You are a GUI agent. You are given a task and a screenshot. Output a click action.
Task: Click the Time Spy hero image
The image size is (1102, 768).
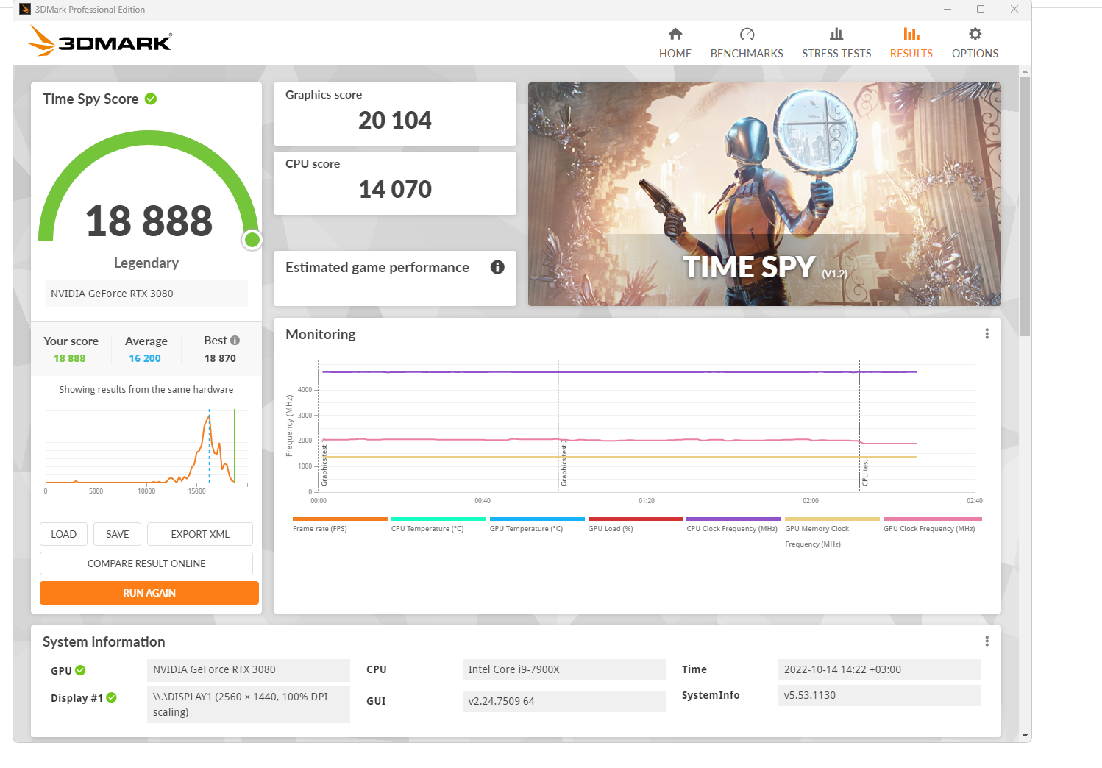[x=764, y=194]
